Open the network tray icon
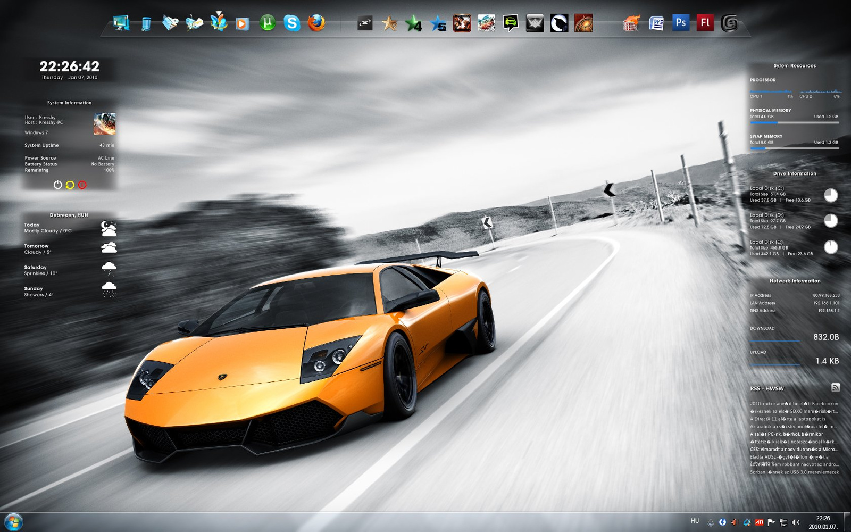 tap(783, 522)
